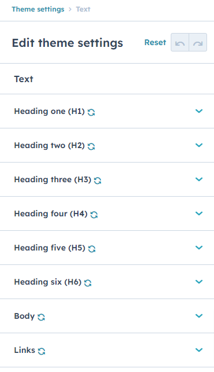Expand Heading two (H2) chevron
The image size is (214, 372).
[199, 145]
